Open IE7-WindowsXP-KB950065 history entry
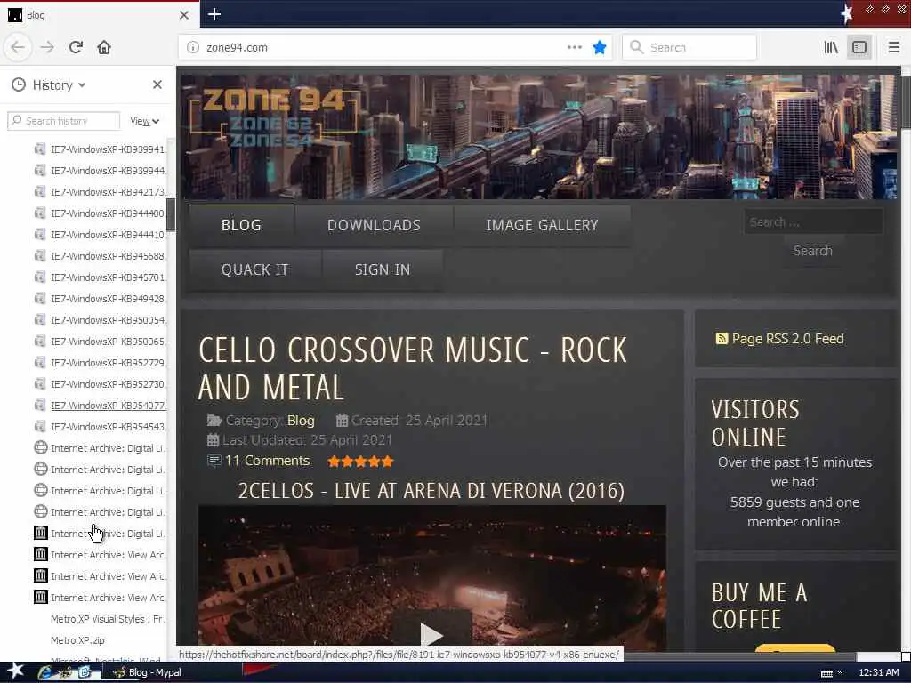This screenshot has width=911, height=683. (100, 341)
